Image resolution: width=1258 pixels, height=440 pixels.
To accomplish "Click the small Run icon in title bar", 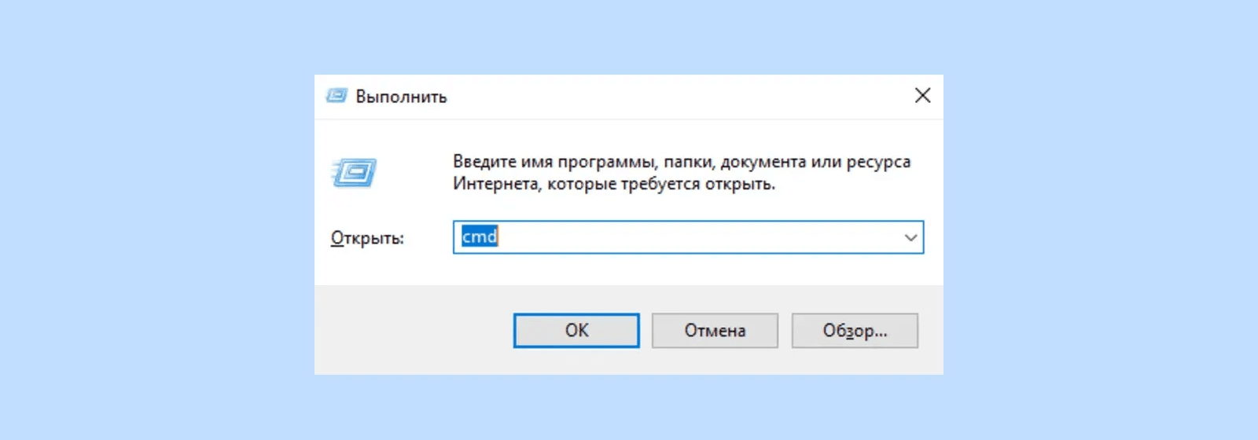I will click(x=337, y=96).
